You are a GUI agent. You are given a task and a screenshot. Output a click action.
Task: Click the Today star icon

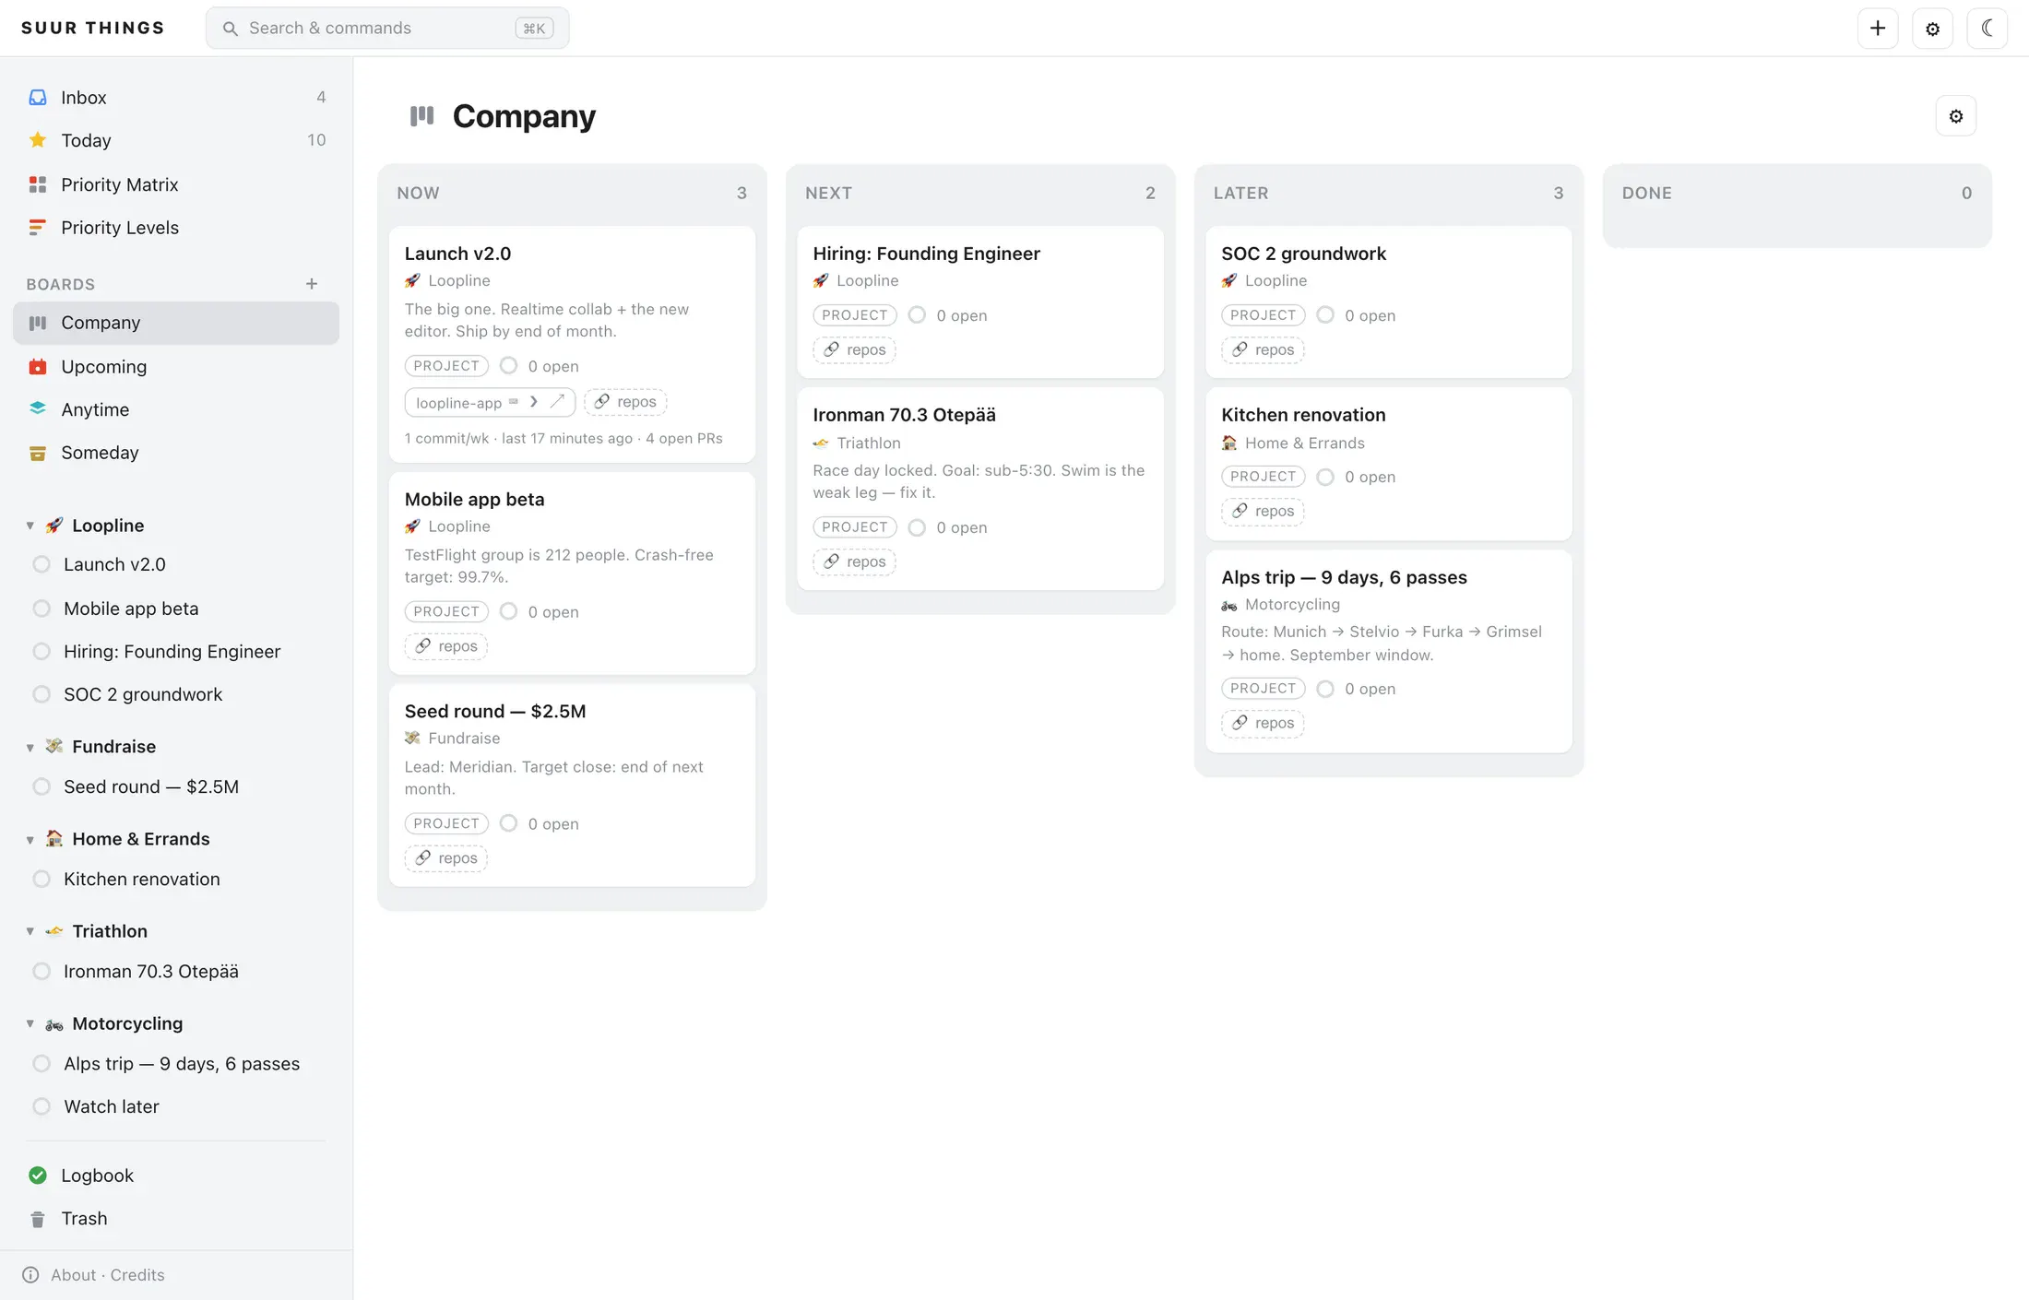38,140
